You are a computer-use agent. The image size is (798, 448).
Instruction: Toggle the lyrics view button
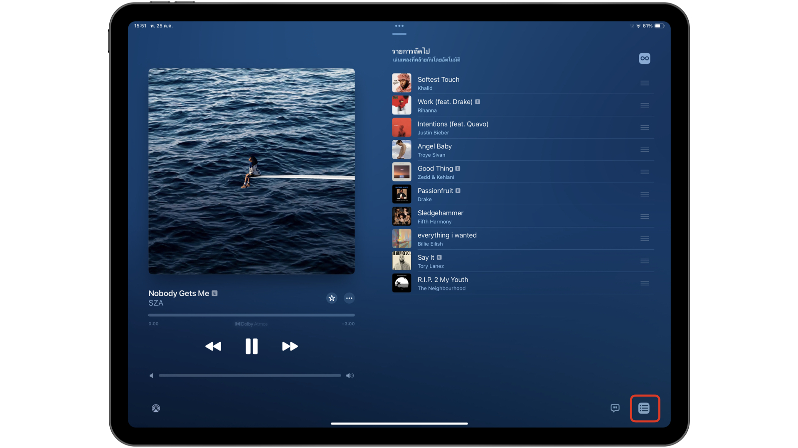point(615,408)
